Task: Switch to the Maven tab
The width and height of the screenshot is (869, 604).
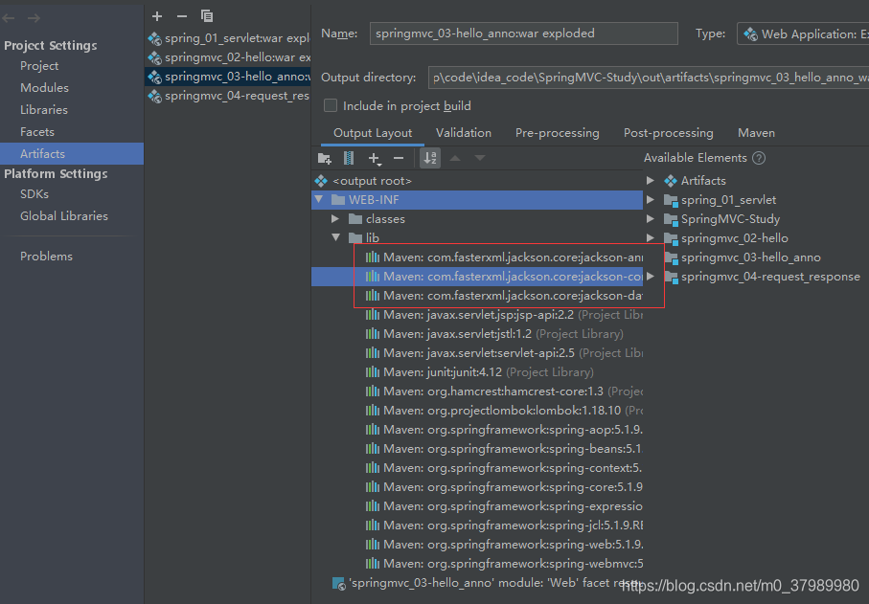Action: [x=756, y=133]
